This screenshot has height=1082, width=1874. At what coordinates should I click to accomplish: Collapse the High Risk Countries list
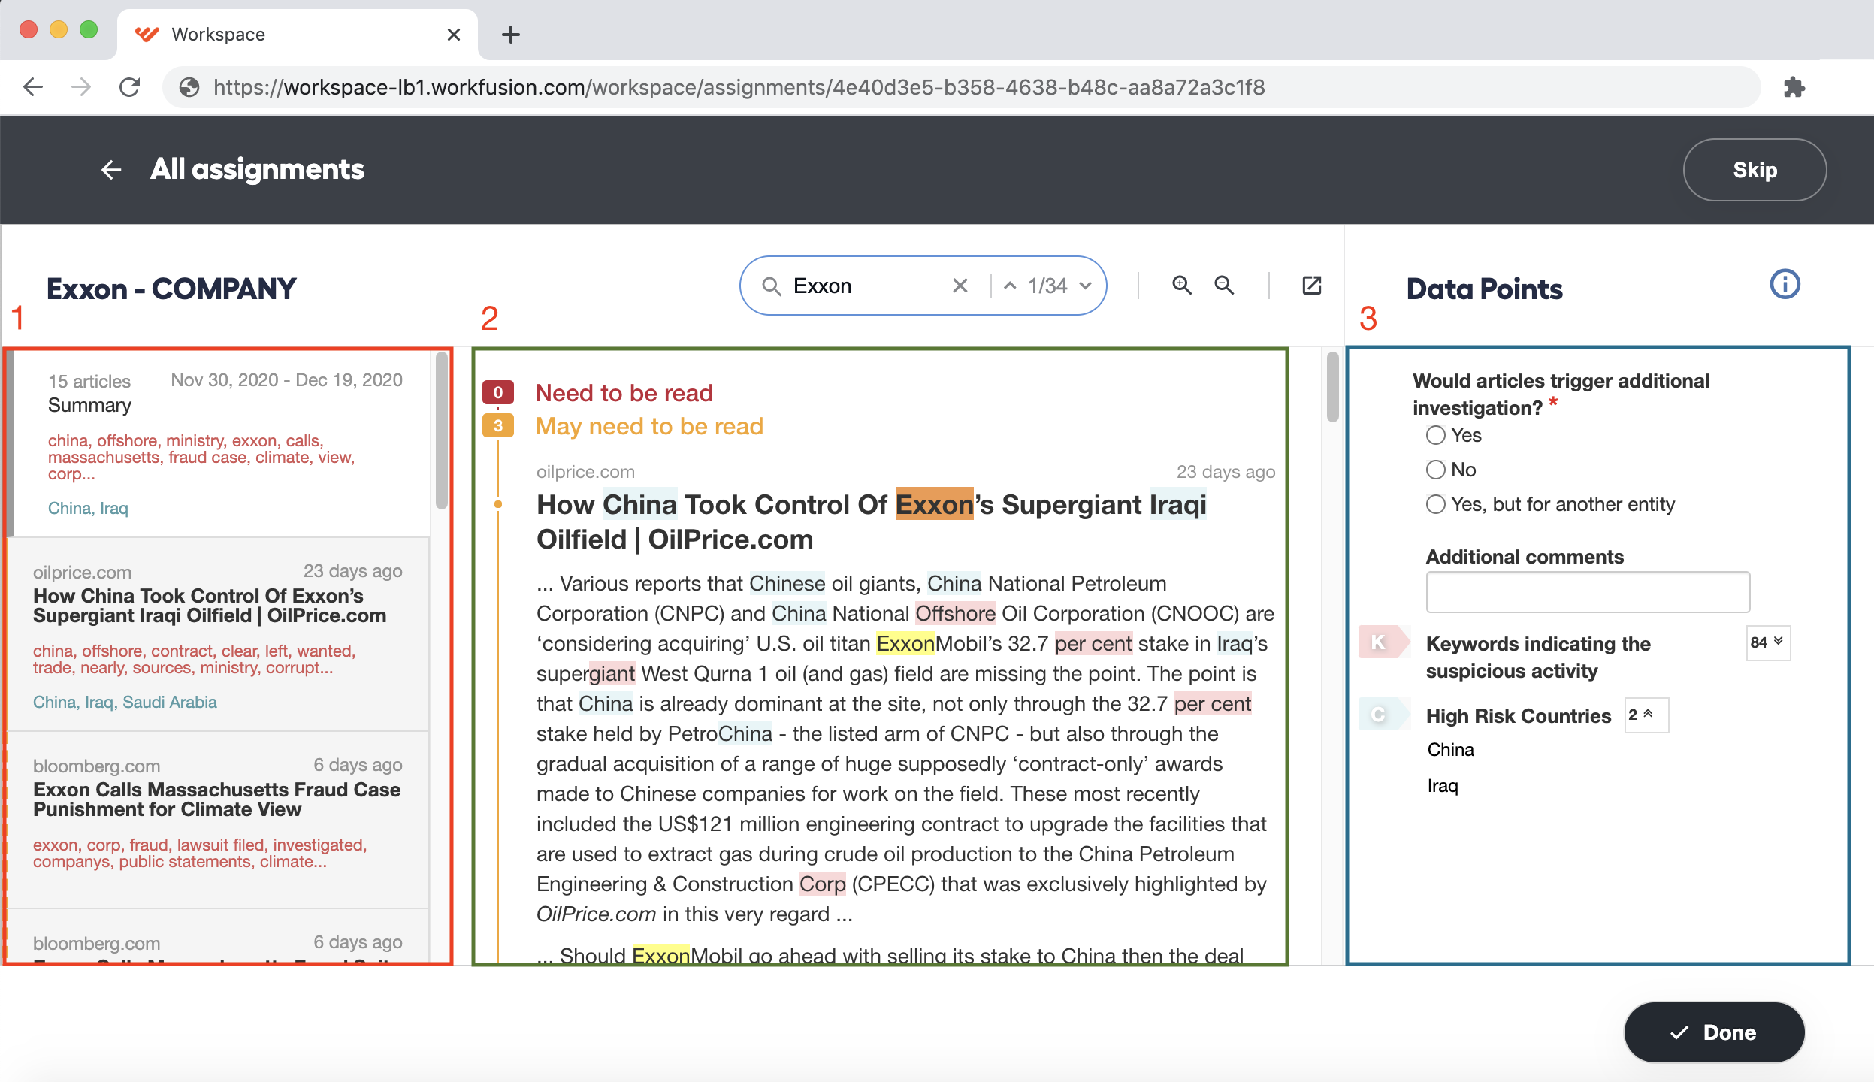click(x=1646, y=715)
